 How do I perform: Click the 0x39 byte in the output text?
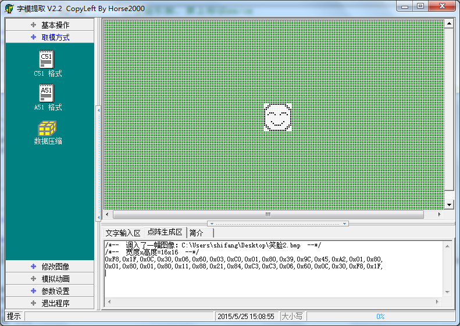pos(286,259)
